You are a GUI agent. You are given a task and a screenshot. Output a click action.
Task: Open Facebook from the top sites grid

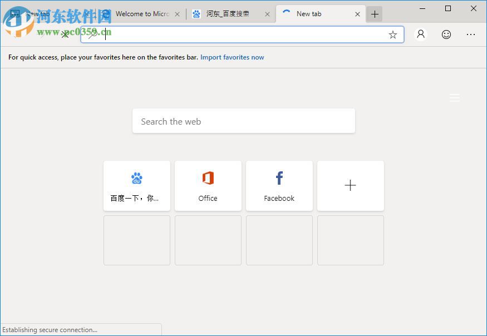click(279, 185)
